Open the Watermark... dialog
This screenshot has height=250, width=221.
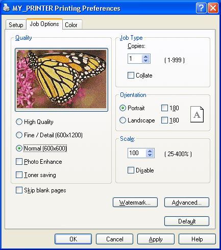click(135, 203)
